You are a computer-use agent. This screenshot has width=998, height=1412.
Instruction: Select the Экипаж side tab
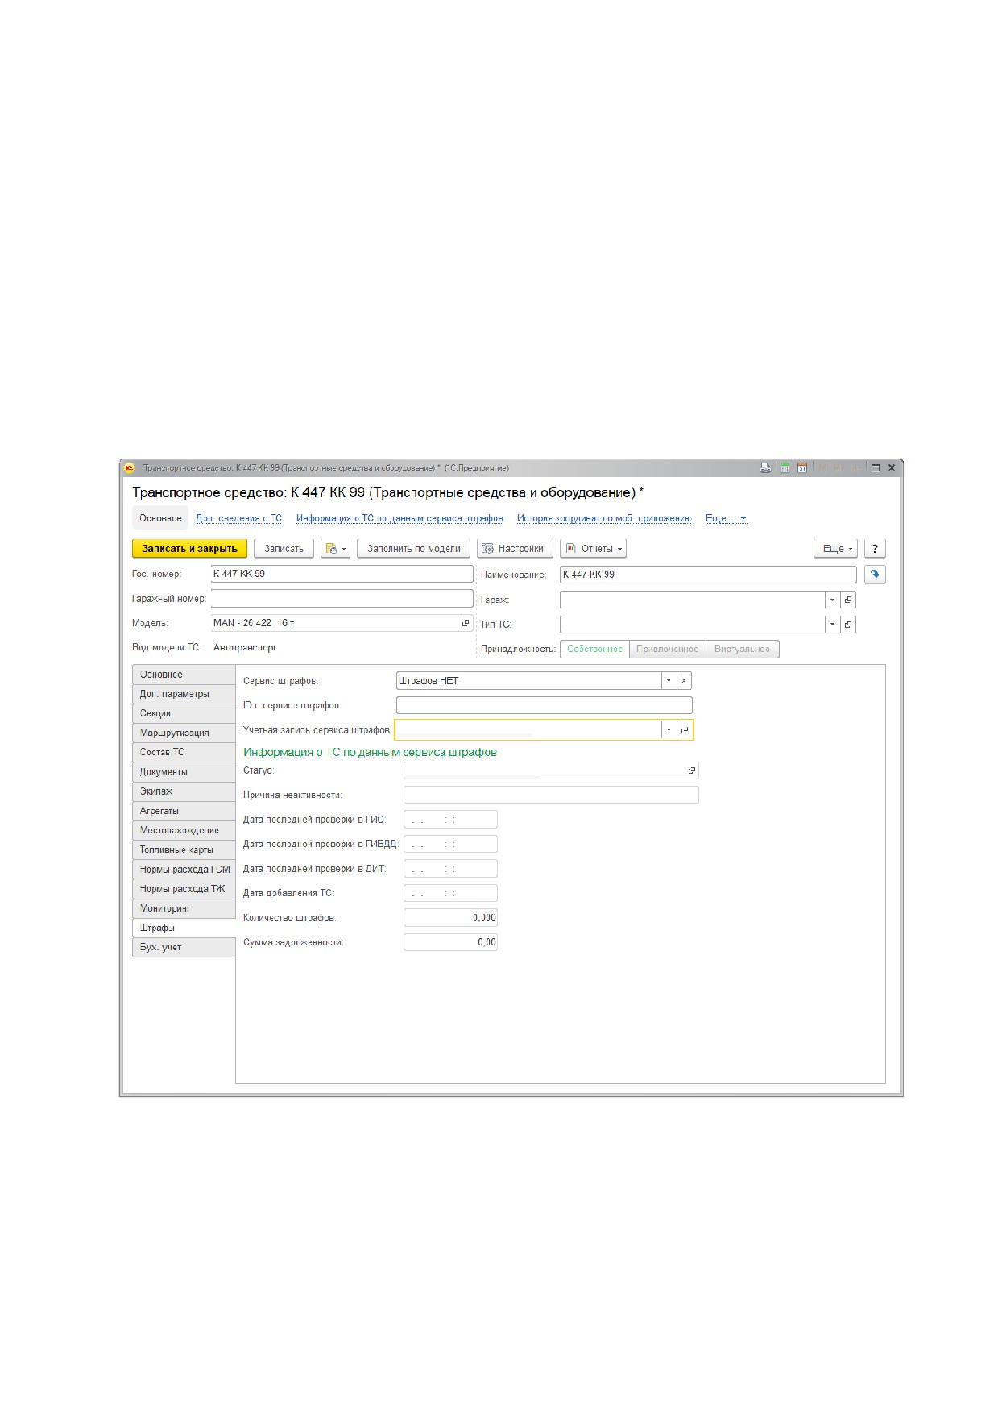pos(183,791)
